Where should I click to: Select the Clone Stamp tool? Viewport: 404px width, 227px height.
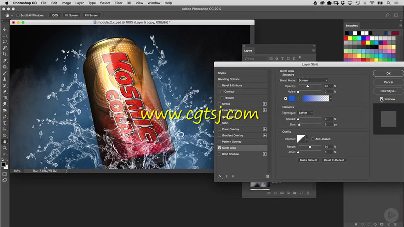tap(5, 79)
